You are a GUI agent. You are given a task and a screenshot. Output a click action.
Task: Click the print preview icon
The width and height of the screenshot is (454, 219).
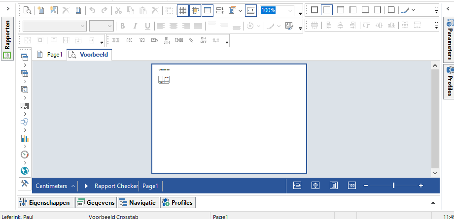tap(27, 10)
